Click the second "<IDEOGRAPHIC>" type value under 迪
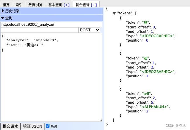The height and width of the screenshot is (130, 190). (x=157, y=72)
